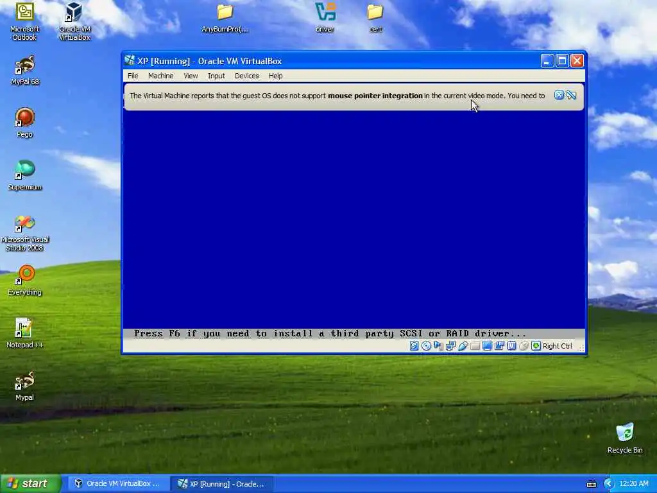Select the Everything desktop shortcut

click(25, 281)
